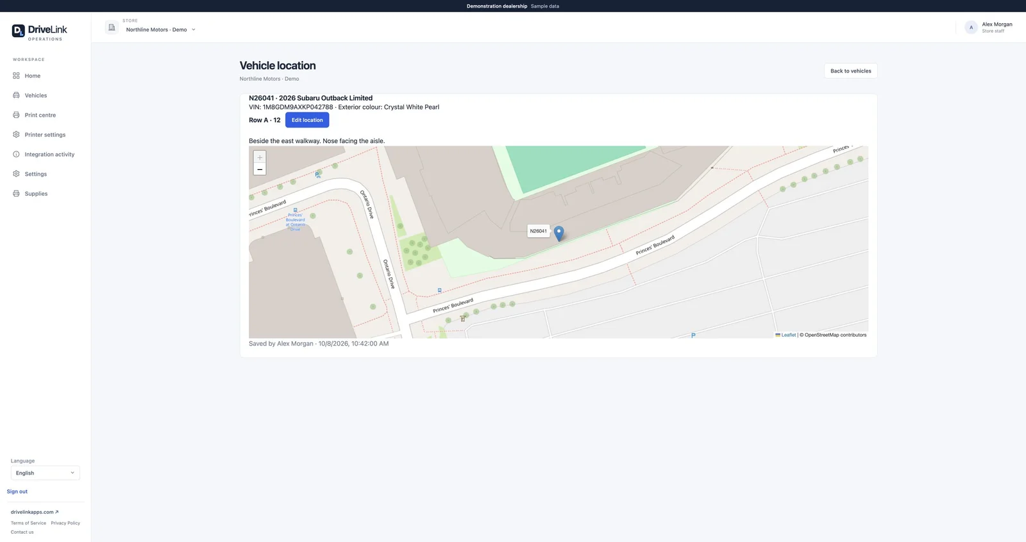The image size is (1026, 542).
Task: Click the Home grid icon in sidebar
Action: pos(16,76)
